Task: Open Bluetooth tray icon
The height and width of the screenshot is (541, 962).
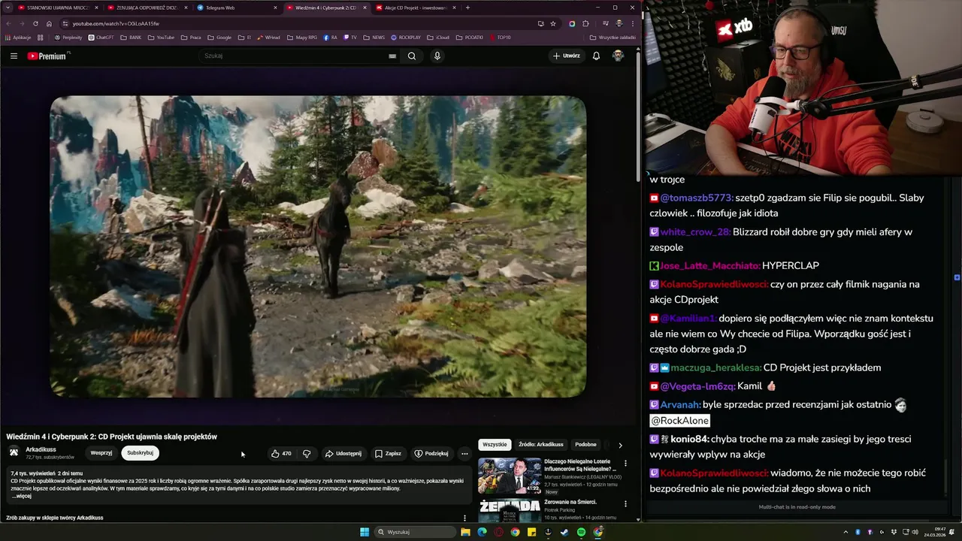Action: point(858,532)
